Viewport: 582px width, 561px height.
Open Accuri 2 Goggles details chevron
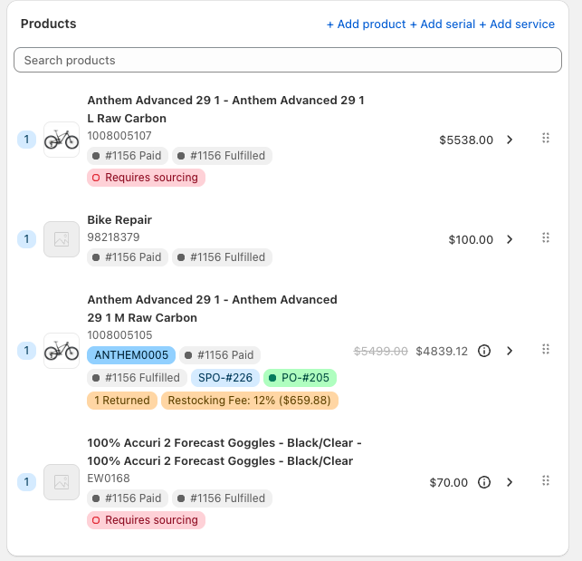point(510,482)
